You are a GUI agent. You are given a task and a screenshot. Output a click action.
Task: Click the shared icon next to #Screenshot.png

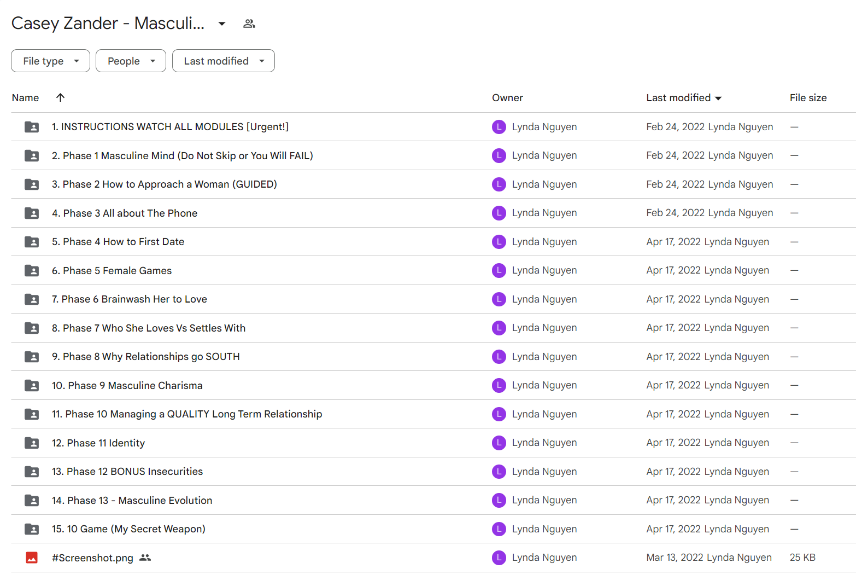145,558
